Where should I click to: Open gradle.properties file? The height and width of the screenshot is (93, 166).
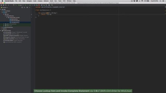14,39
